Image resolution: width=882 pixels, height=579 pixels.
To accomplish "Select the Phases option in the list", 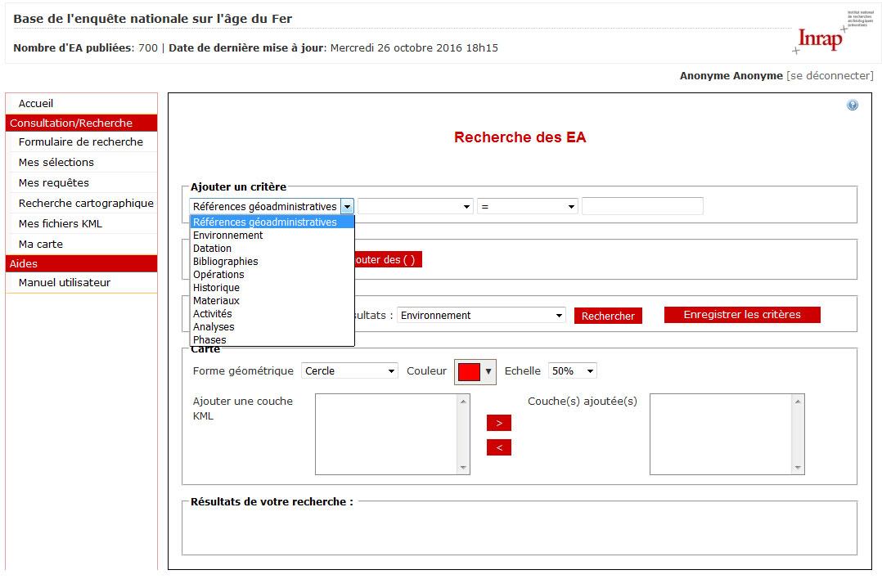I will tap(209, 339).
